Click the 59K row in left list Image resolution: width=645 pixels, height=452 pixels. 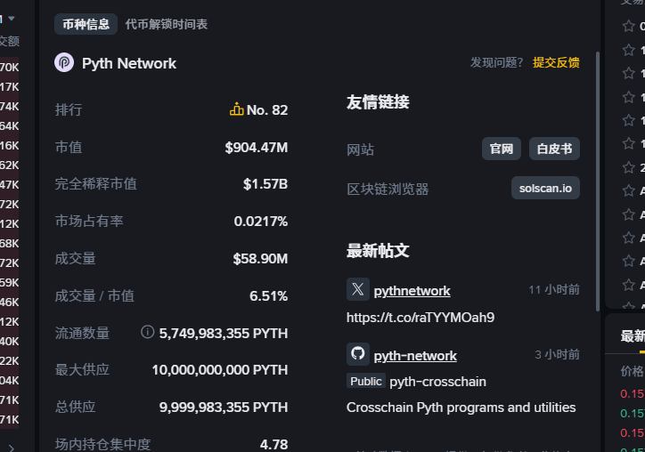(x=10, y=283)
